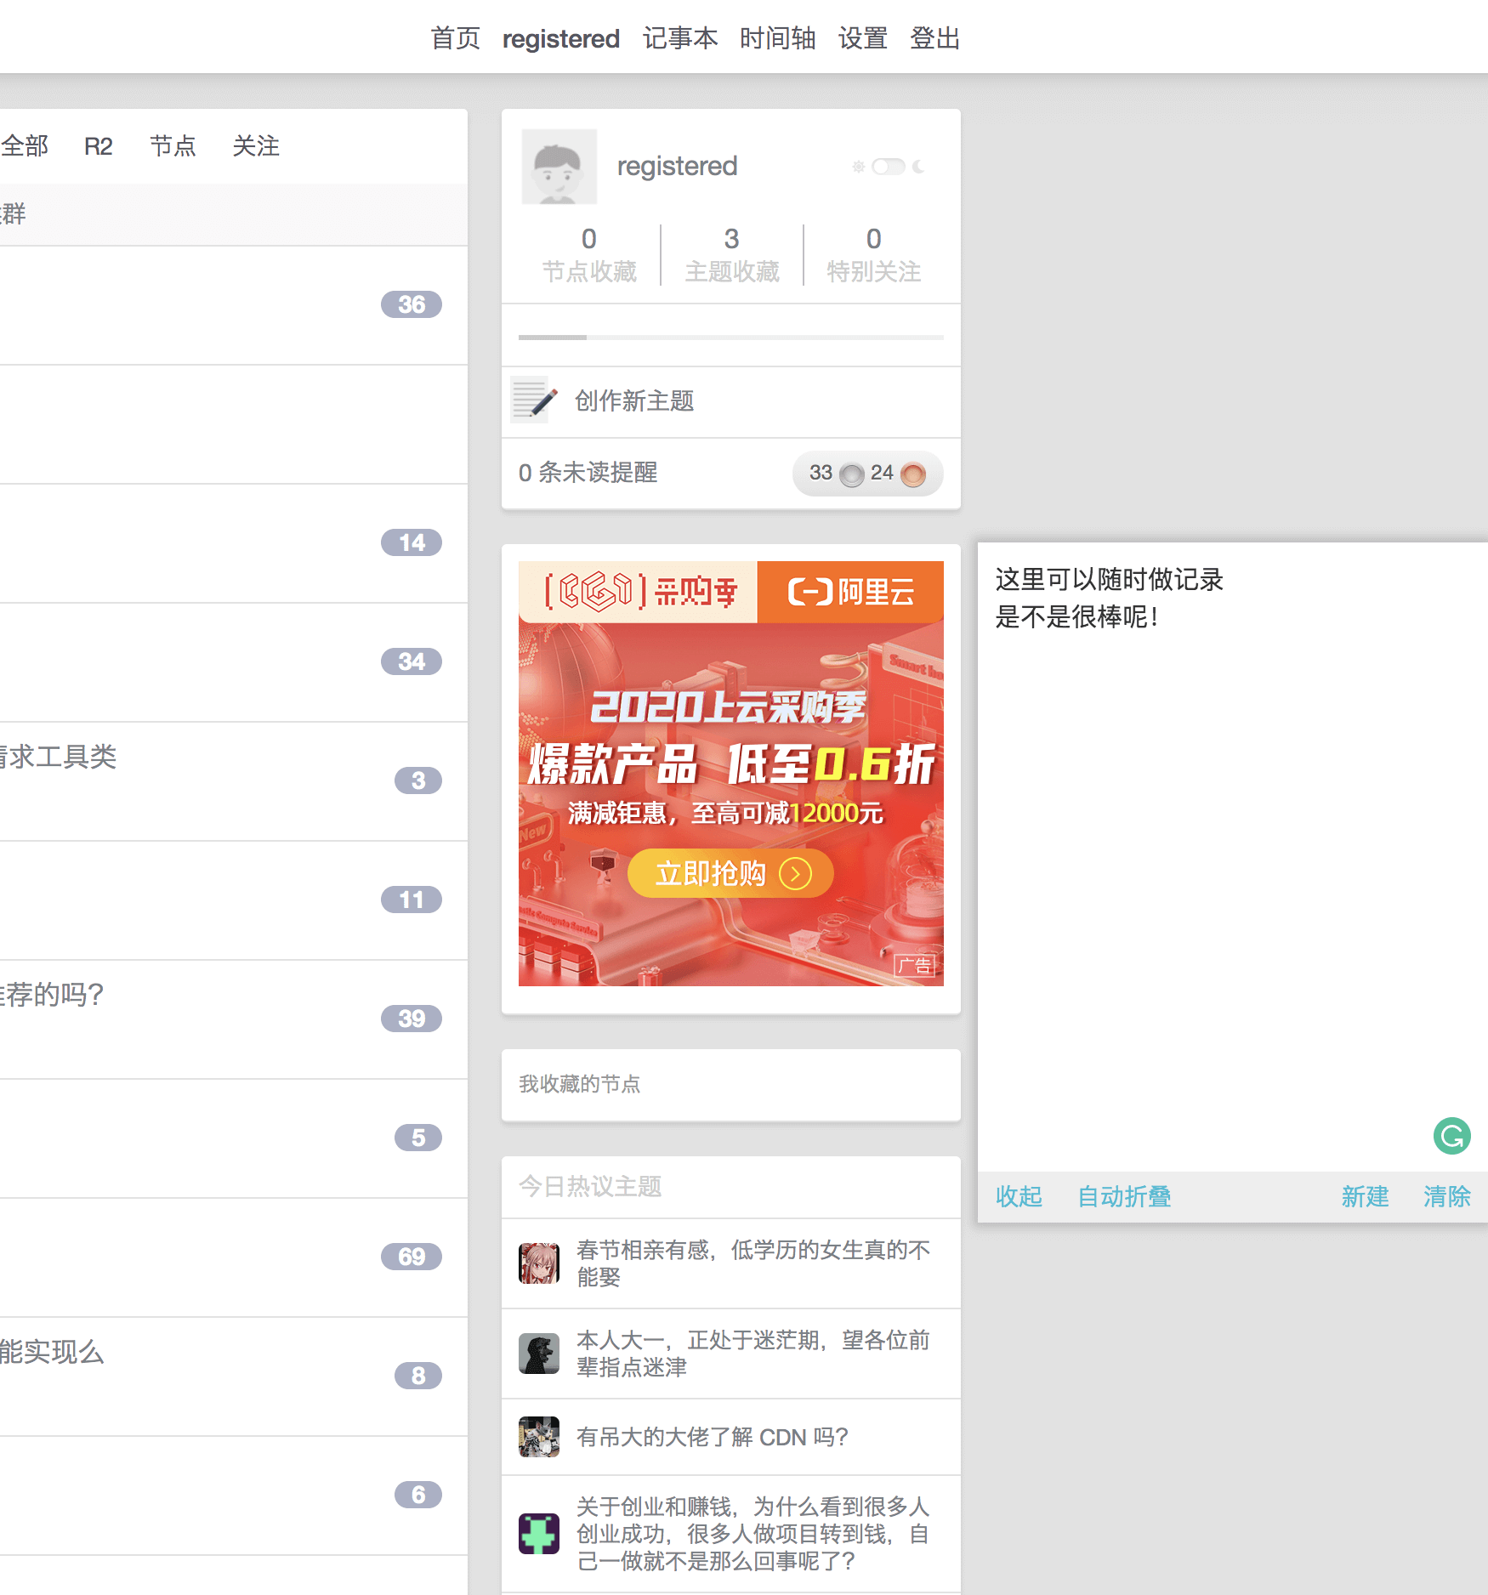1488x1595 pixels.
Task: Click the registered username in profile box
Action: [678, 166]
